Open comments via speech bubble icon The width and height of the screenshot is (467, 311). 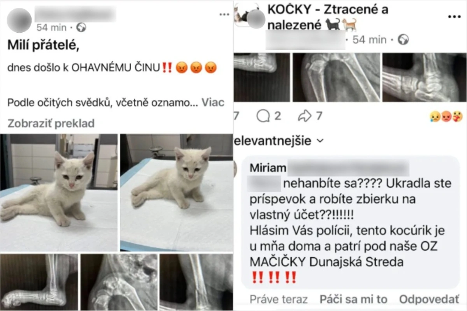[263, 115]
